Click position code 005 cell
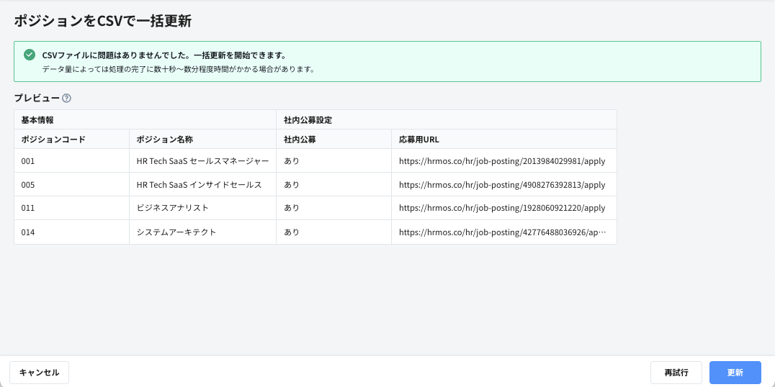The width and height of the screenshot is (775, 387). coord(28,185)
